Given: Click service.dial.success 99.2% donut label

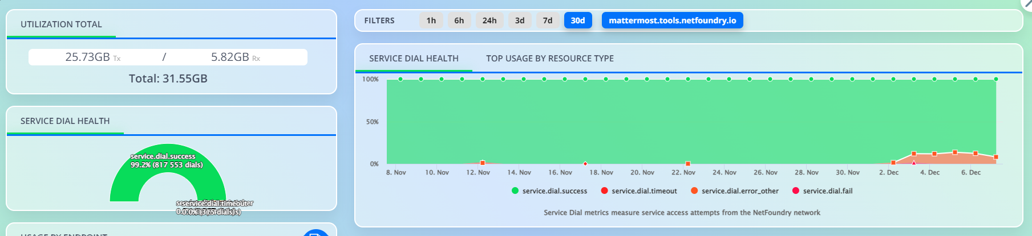Looking at the screenshot, I should point(166,161).
